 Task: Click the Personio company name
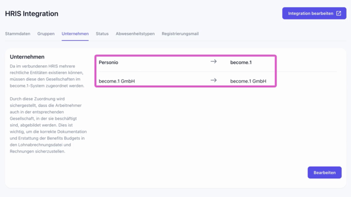108,62
